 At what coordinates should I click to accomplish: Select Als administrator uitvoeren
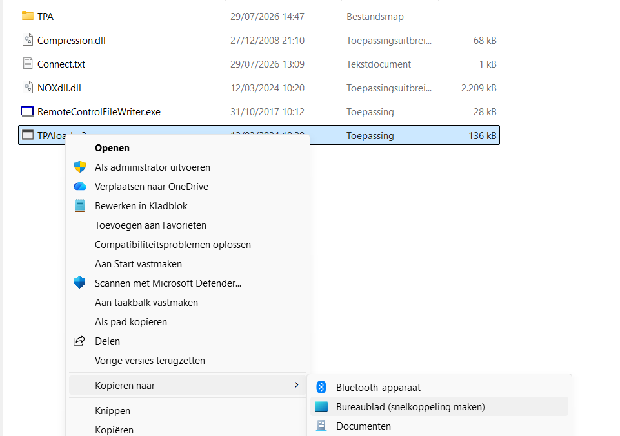(x=188, y=167)
